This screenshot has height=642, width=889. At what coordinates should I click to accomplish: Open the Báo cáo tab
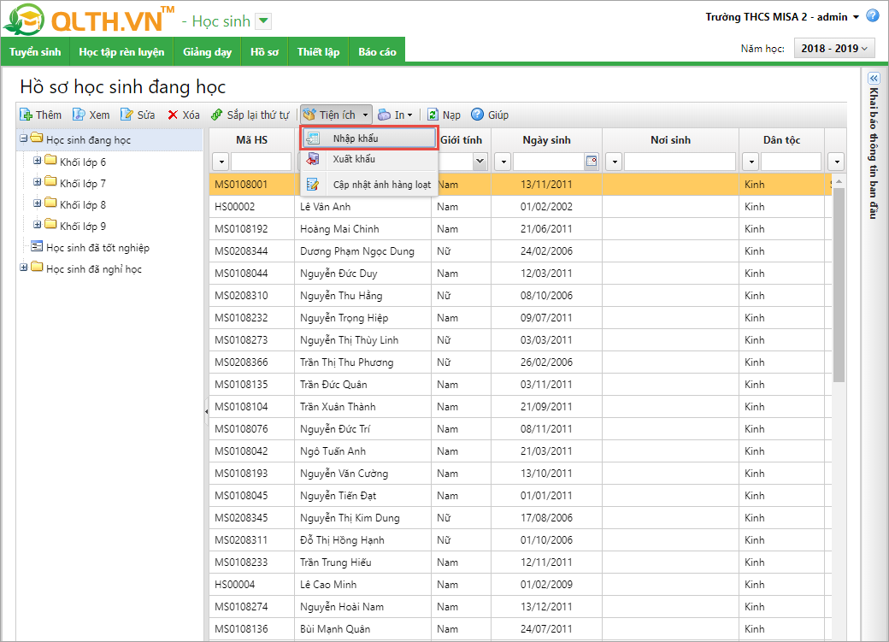(x=377, y=52)
